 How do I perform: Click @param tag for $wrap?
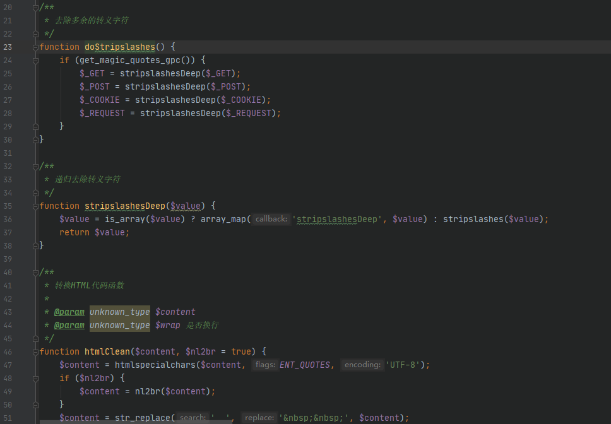coord(69,325)
